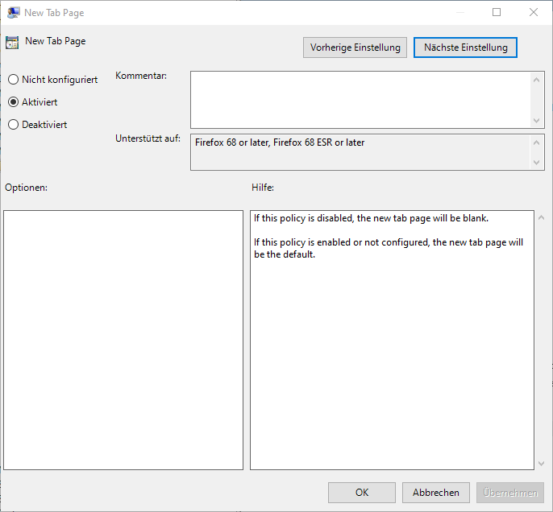The image size is (553, 512).
Task: Click the Unterstützt auf scroll down arrow
Action: [x=536, y=163]
